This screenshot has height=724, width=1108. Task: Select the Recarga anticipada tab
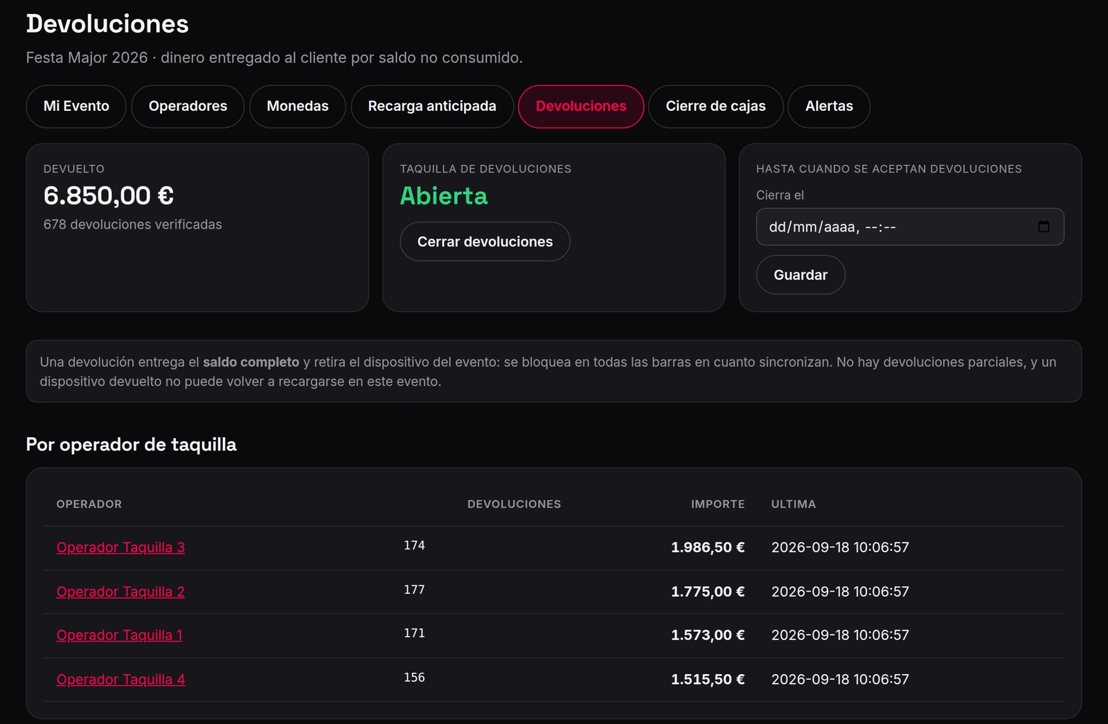432,106
